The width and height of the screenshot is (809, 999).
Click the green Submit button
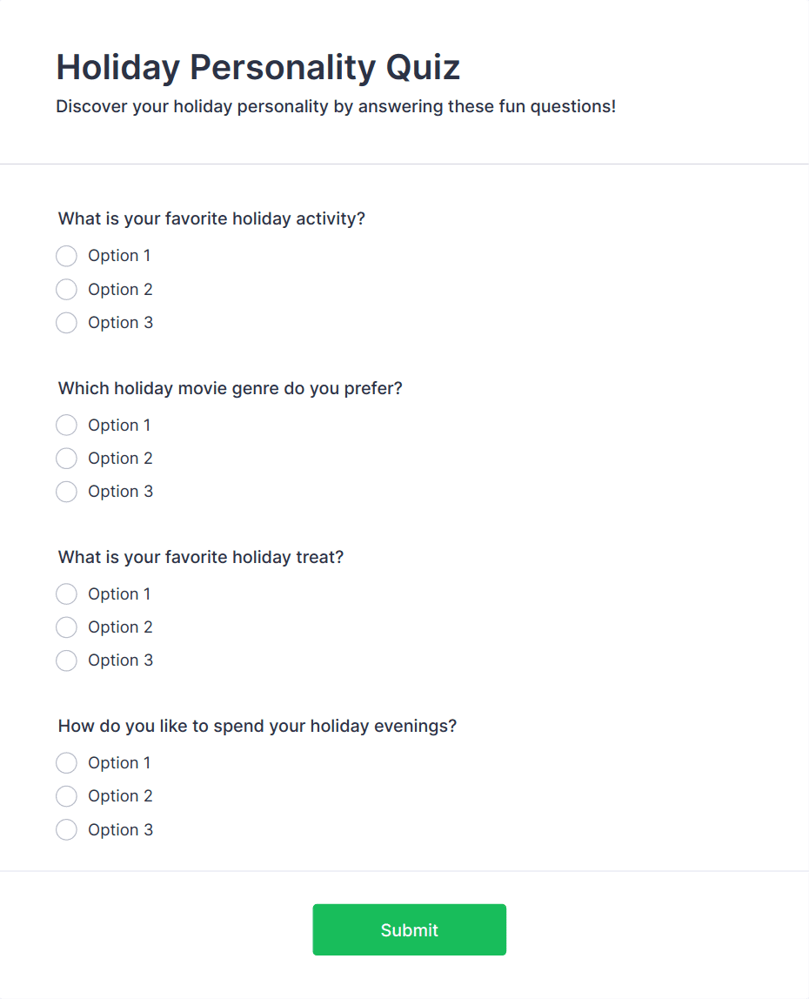tap(409, 929)
